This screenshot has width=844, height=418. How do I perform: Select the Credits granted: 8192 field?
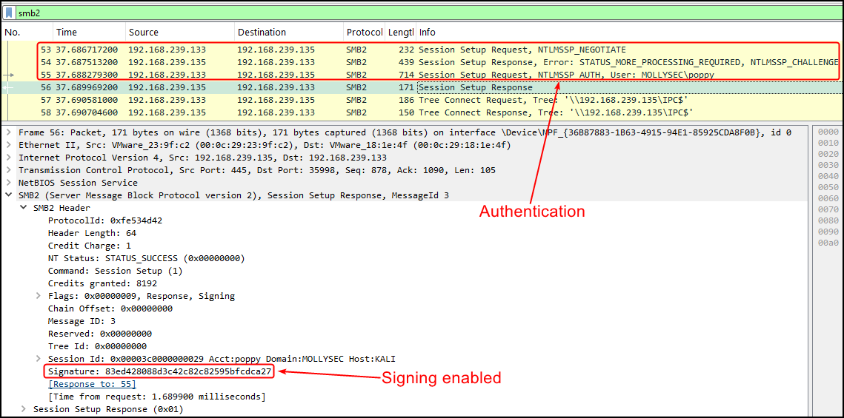point(102,283)
